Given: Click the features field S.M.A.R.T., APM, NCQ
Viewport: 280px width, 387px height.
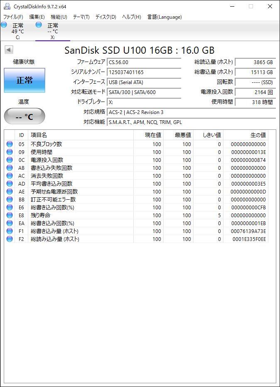Looking at the screenshot, I should pos(191,122).
